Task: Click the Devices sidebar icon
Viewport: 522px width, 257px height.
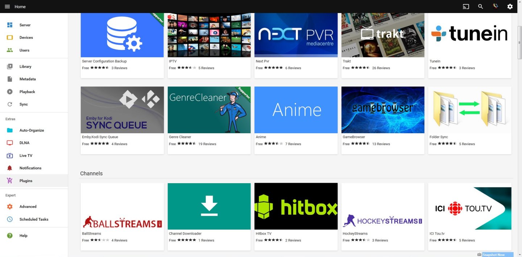Action: [x=10, y=38]
